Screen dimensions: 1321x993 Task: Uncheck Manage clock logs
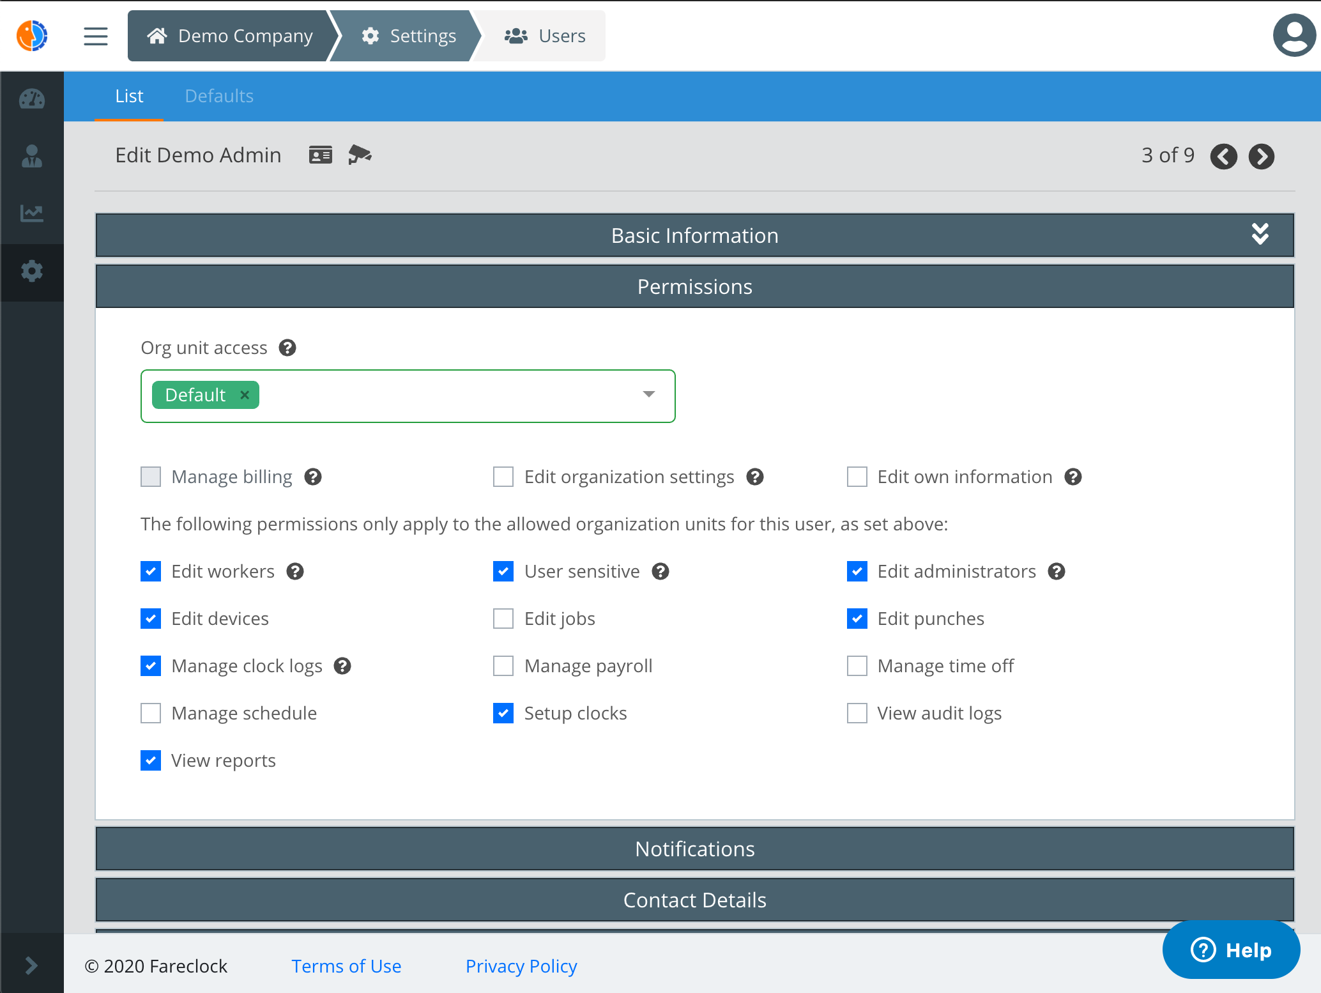pyautogui.click(x=151, y=666)
